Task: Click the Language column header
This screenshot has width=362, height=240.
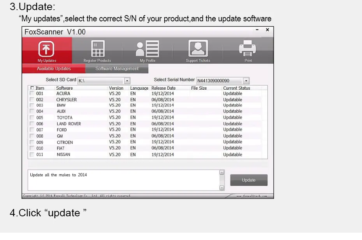Action: coord(139,88)
